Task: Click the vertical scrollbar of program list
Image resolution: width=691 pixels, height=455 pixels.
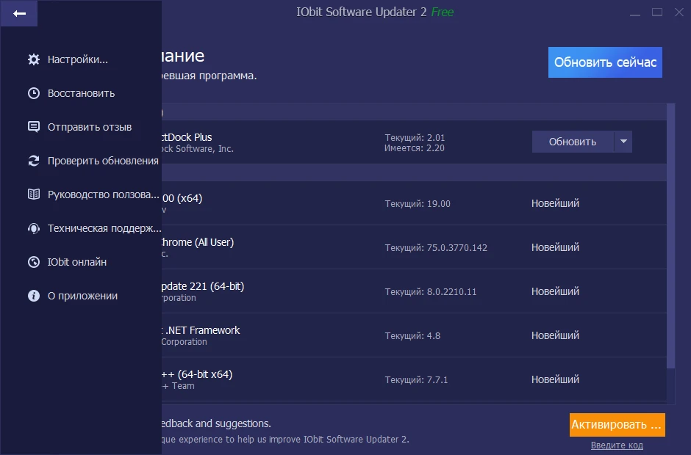Action: [x=670, y=235]
